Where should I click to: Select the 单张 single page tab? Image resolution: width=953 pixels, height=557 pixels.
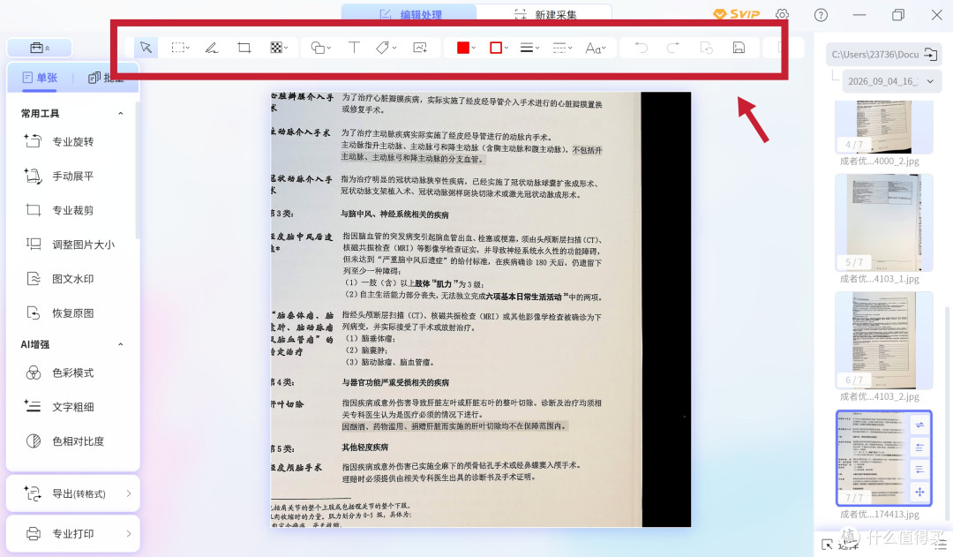pyautogui.click(x=40, y=78)
